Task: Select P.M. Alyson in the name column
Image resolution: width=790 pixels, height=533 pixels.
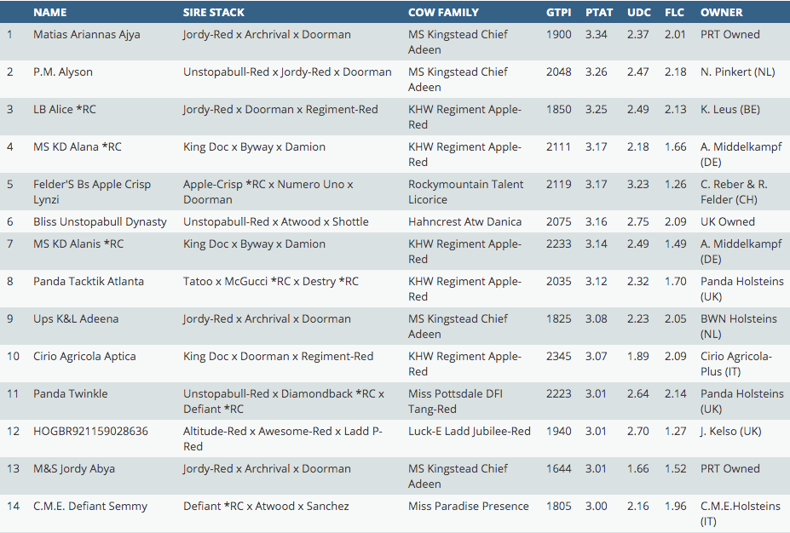Action: click(62, 72)
